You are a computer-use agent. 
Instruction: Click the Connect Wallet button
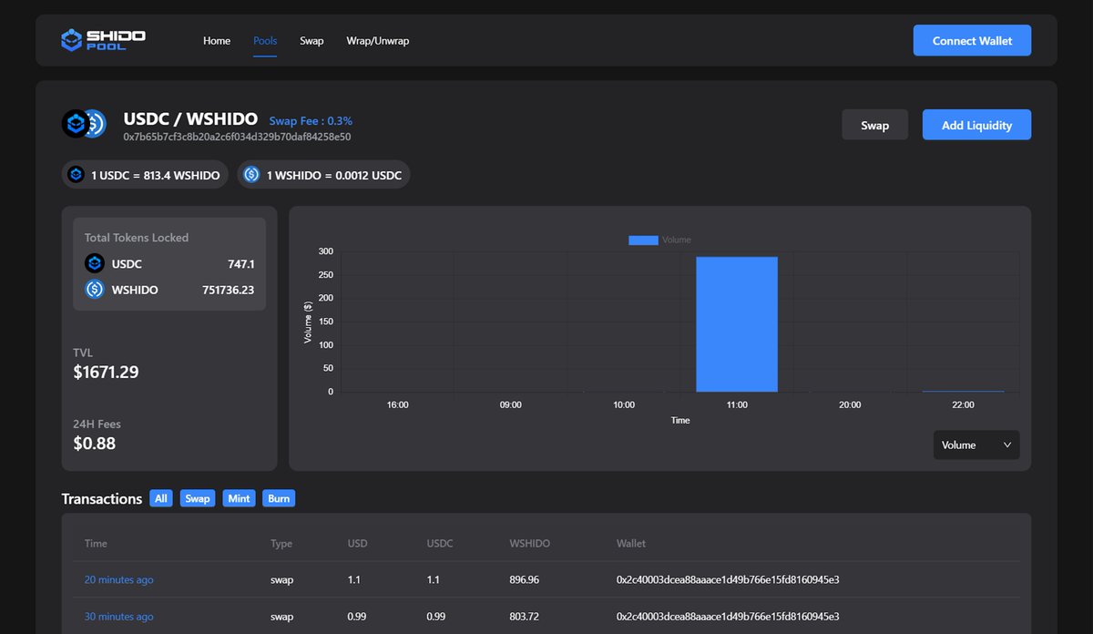tap(972, 41)
